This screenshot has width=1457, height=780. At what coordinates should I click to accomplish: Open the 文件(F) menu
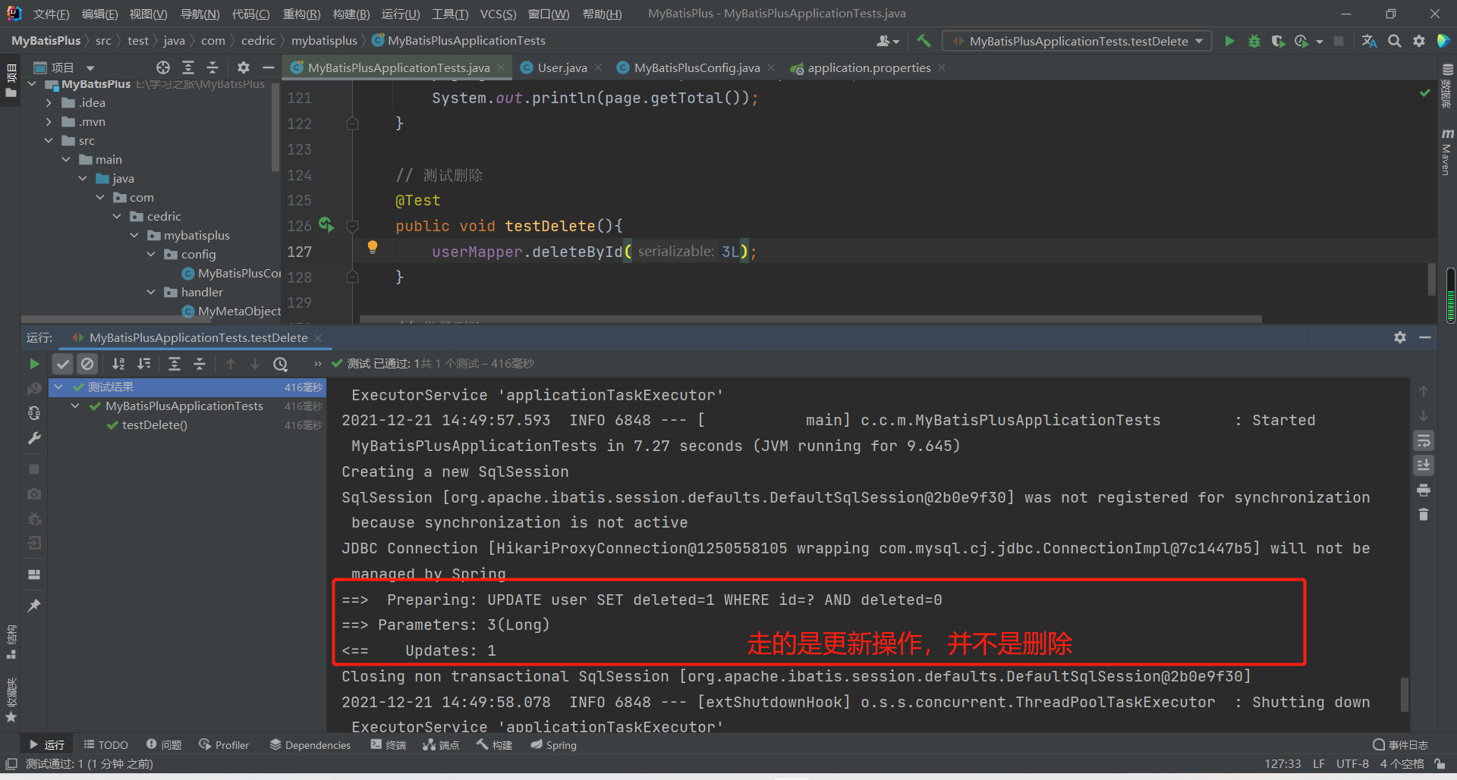point(51,14)
